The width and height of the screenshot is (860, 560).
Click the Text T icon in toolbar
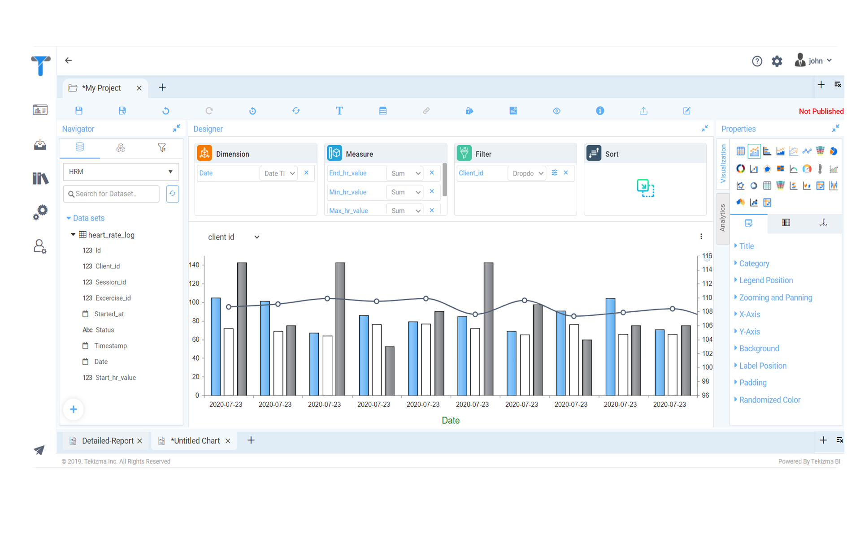click(339, 111)
